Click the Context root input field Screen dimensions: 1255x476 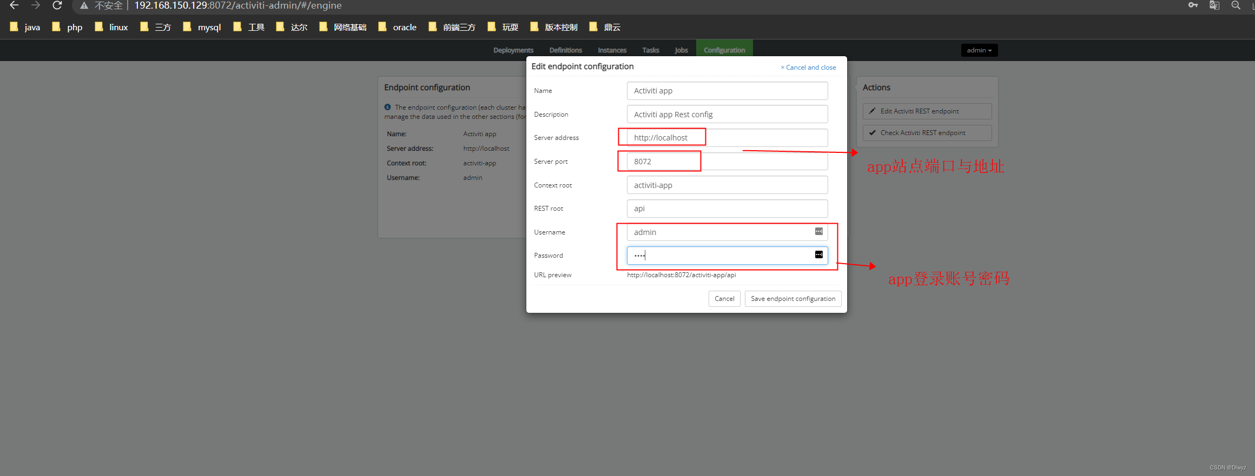[727, 185]
